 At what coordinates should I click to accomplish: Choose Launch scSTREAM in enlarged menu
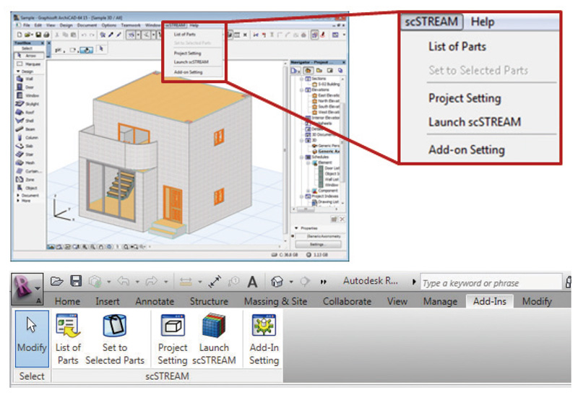[x=475, y=122]
